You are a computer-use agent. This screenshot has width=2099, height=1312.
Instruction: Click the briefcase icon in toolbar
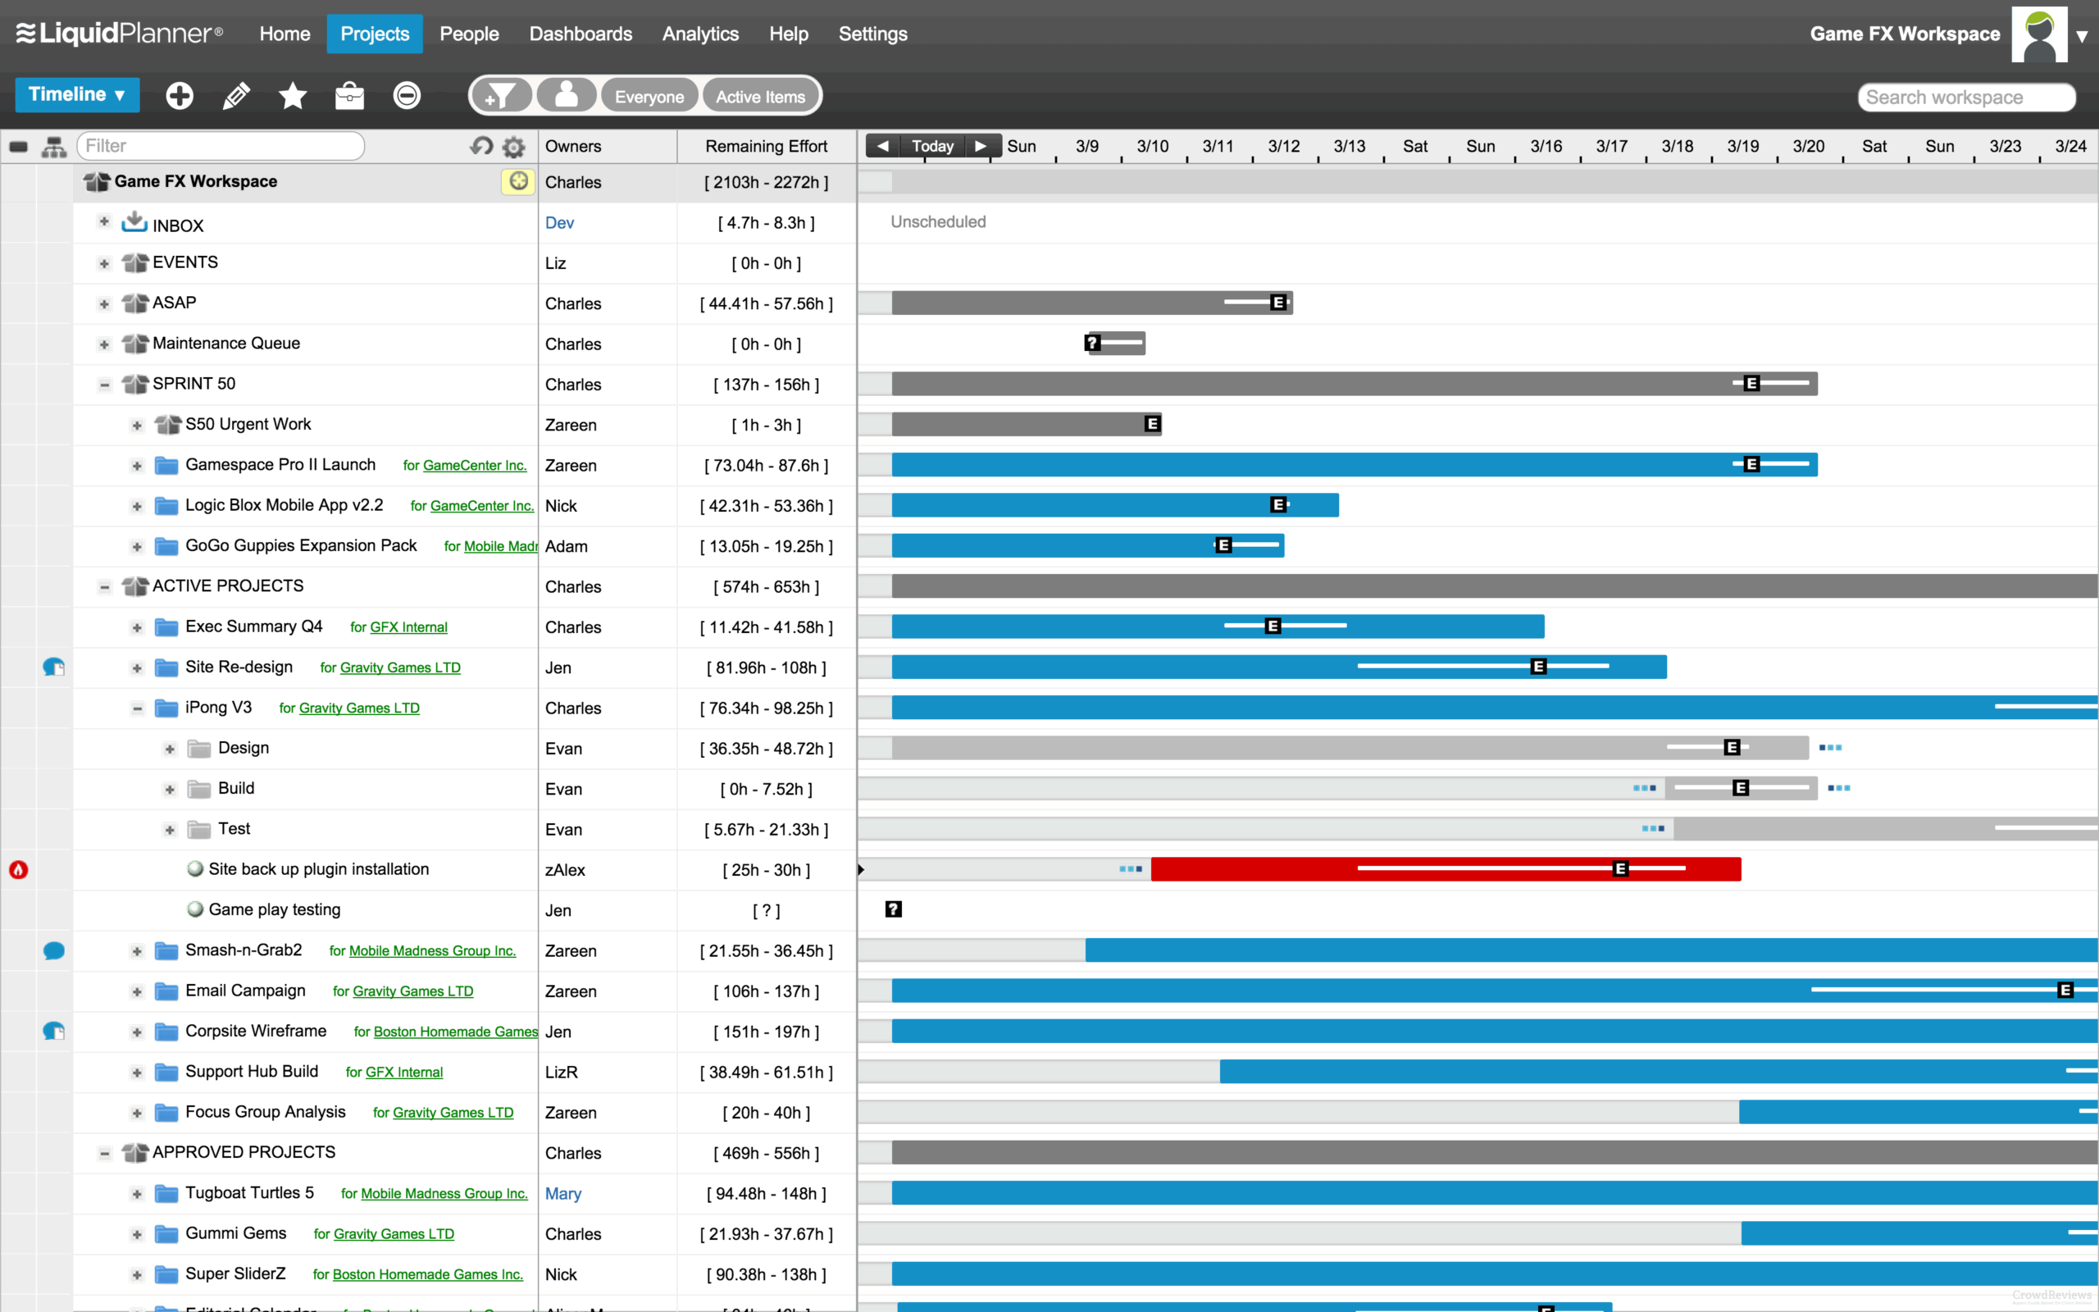pos(349,95)
